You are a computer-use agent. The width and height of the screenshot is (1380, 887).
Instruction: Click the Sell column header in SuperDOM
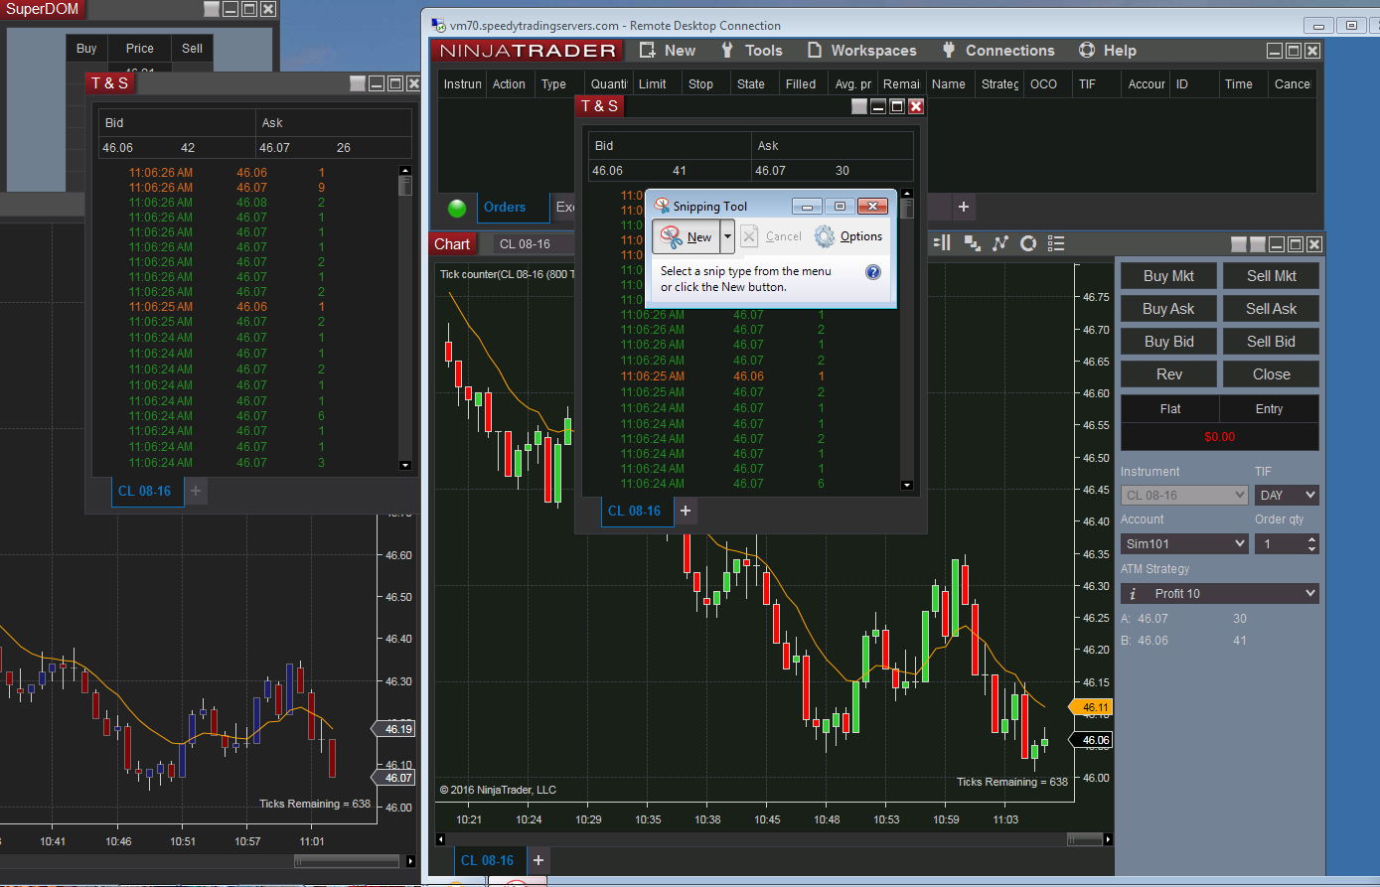coord(192,48)
